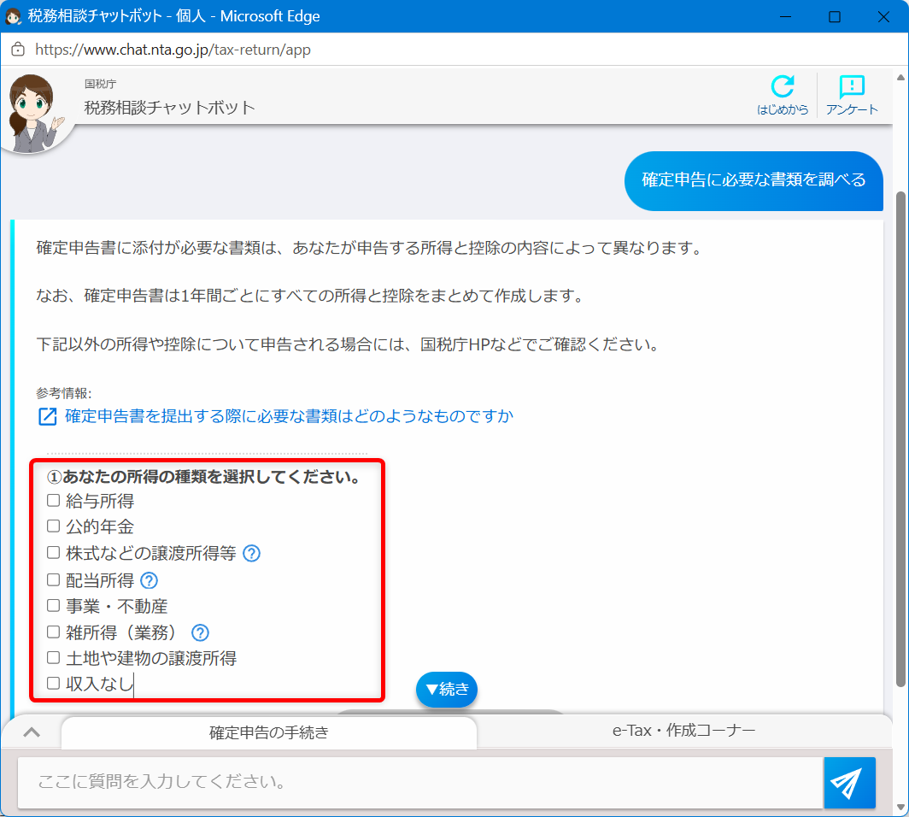Open the アンケート survey icon
909x817 pixels.
852,87
